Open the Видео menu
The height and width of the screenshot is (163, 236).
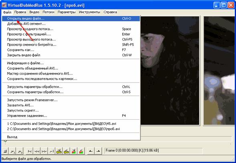click(x=34, y=12)
